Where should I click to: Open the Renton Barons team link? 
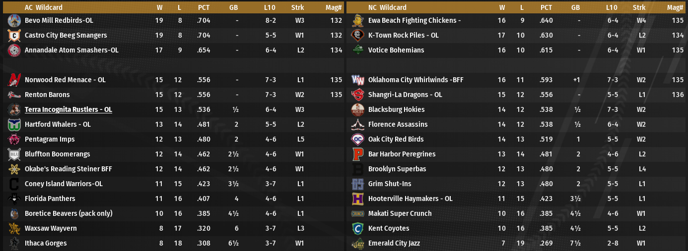47,95
